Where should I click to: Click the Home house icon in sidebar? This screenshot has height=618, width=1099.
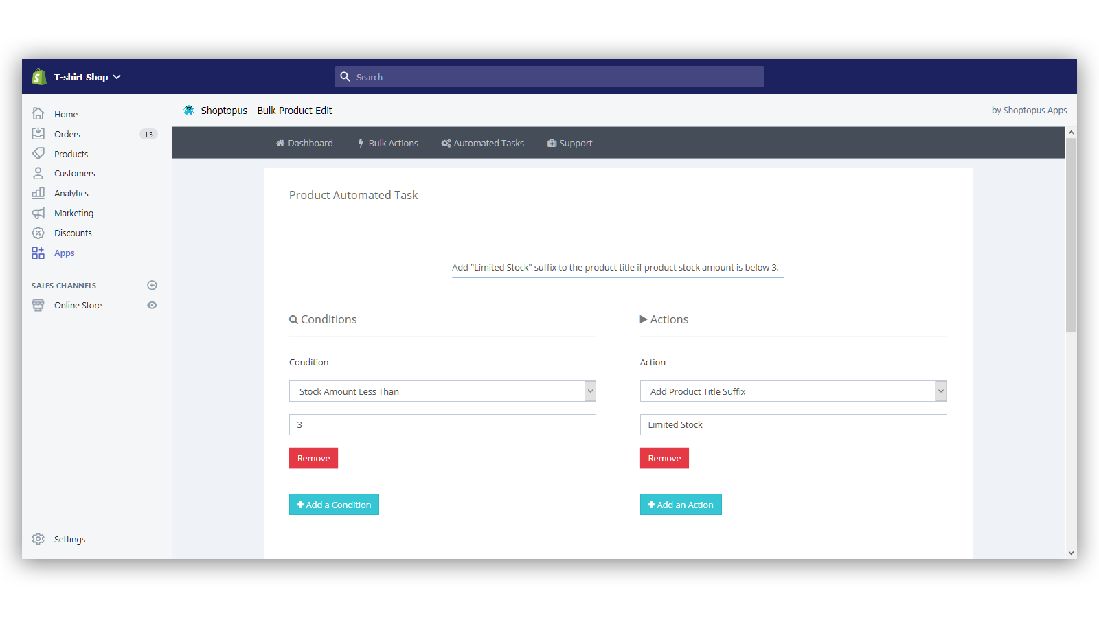pyautogui.click(x=38, y=114)
